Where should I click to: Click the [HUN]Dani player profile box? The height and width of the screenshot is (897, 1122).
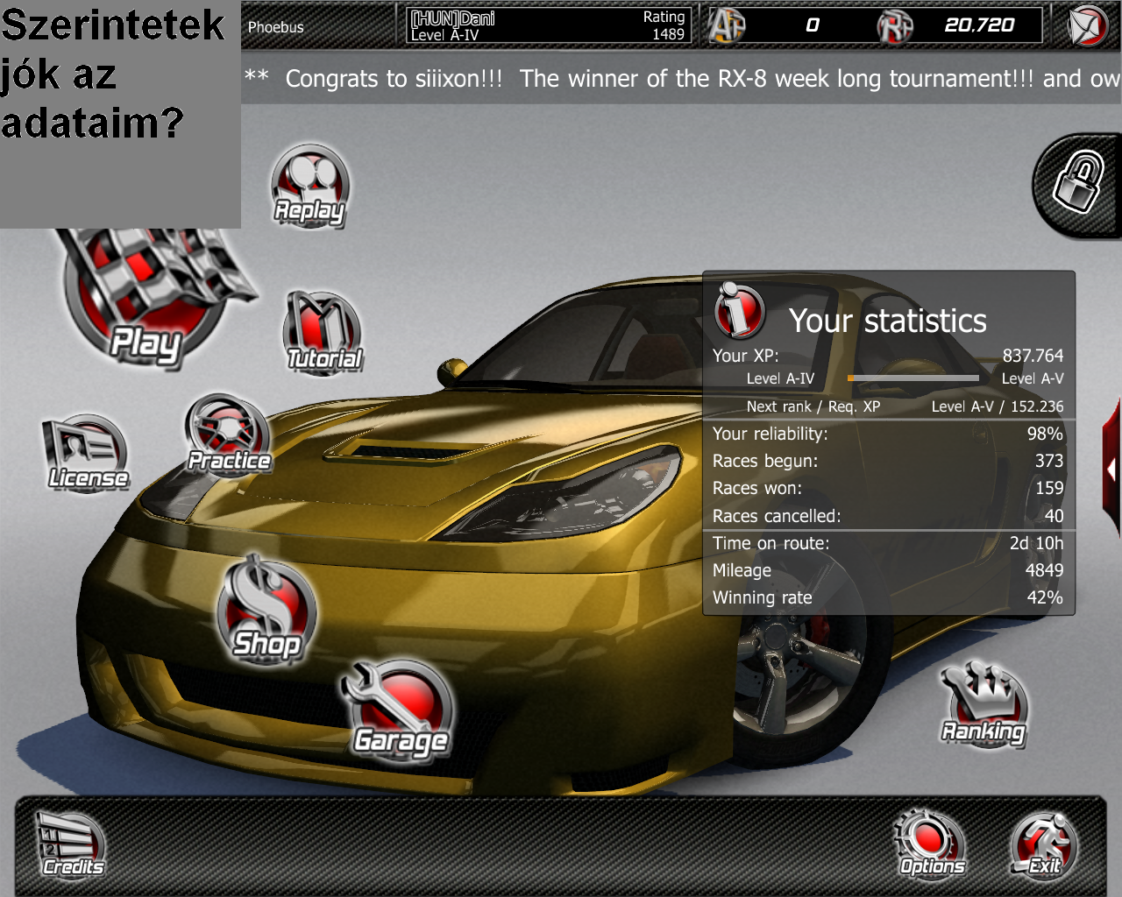coord(549,25)
